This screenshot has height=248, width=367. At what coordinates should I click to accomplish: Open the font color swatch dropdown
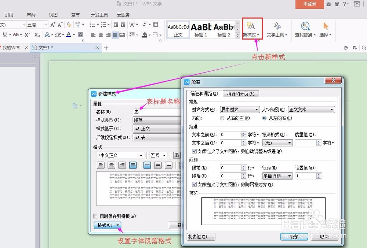tap(74, 35)
